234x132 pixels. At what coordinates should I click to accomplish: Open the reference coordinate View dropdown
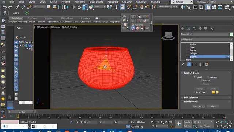coord(100,7)
